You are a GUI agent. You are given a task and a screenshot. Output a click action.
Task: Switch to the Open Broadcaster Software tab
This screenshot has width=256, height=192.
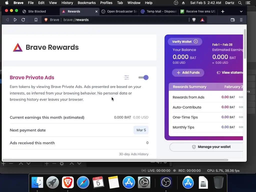[119, 11]
